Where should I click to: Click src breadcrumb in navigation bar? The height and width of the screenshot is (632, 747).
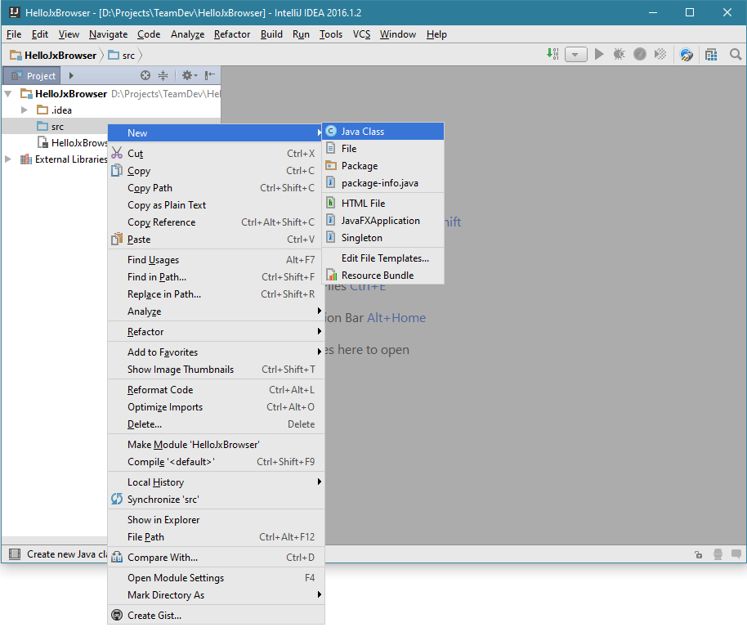point(122,56)
